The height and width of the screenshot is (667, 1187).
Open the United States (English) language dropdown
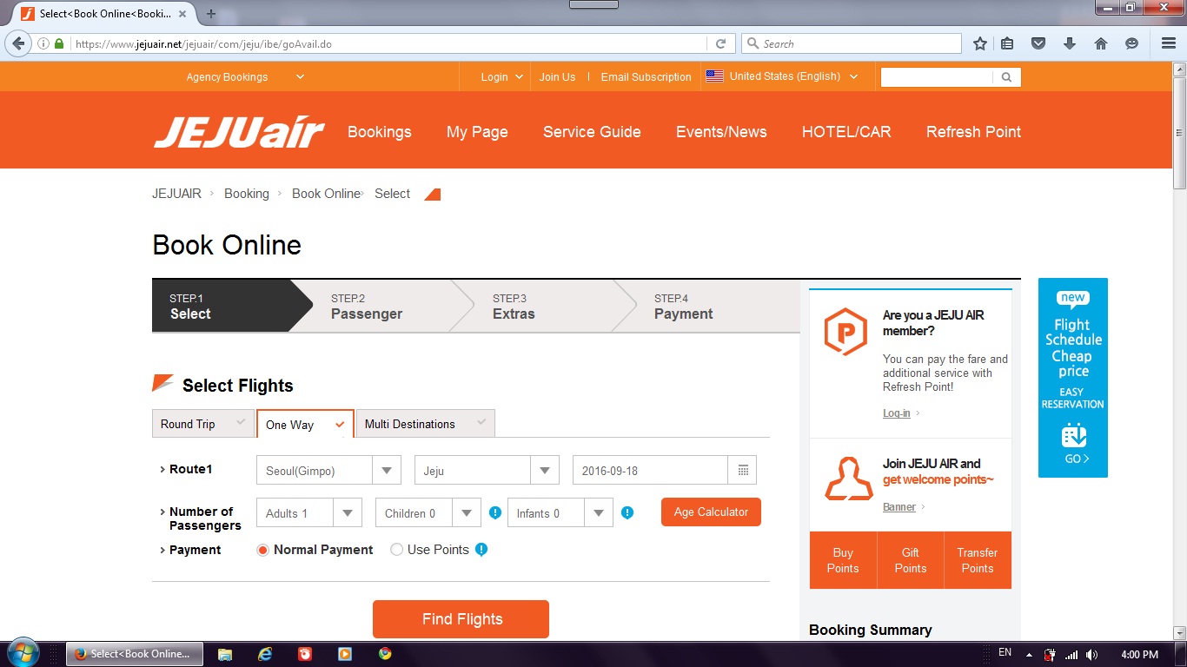tap(782, 76)
